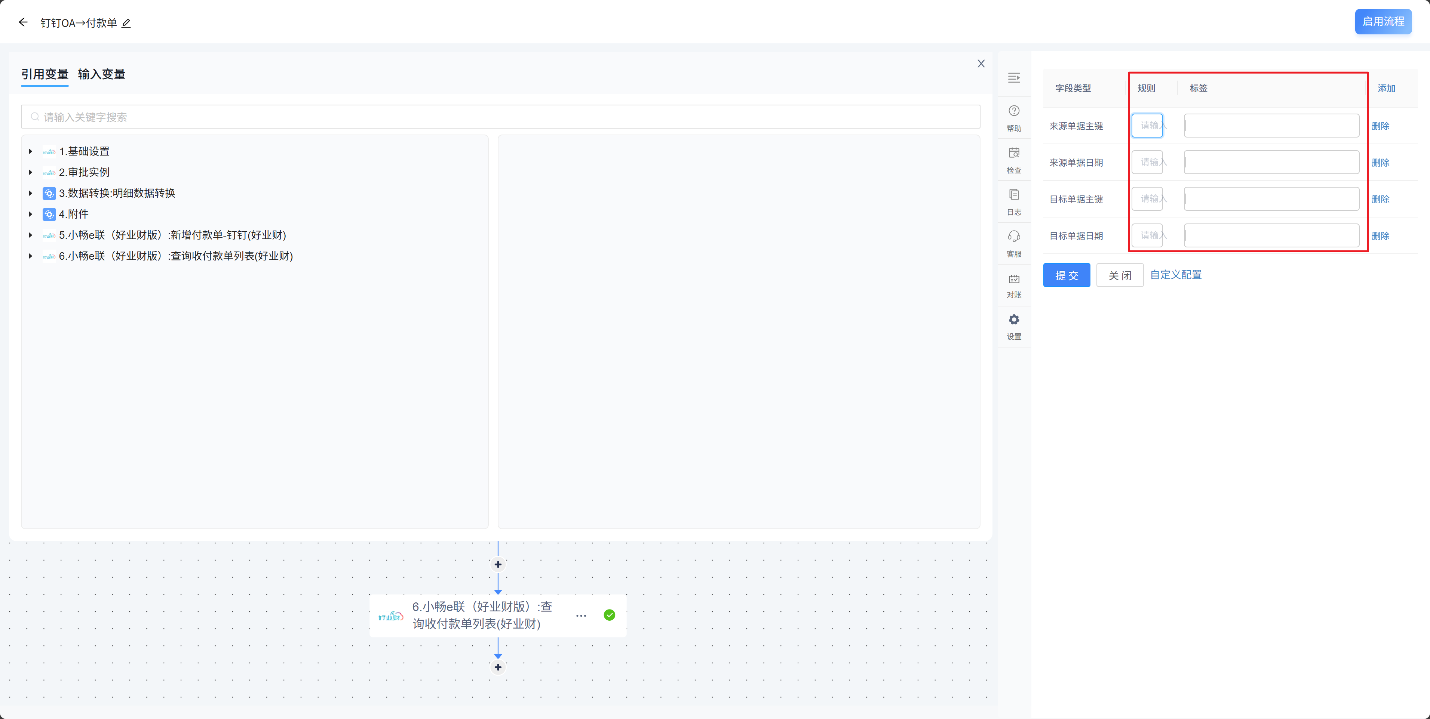The width and height of the screenshot is (1430, 719).
Task: Click the back arrow icon
Action: click(x=23, y=22)
